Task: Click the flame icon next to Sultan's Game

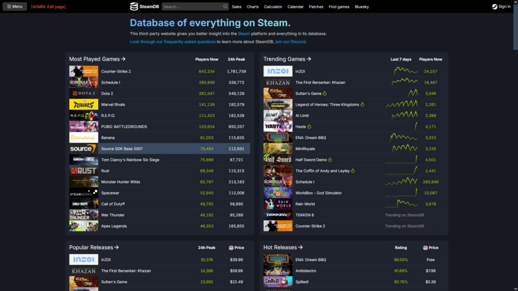Action: (325, 93)
